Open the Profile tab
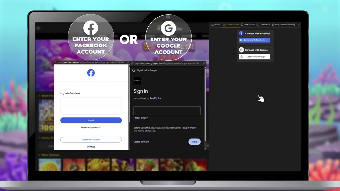 click(x=216, y=25)
